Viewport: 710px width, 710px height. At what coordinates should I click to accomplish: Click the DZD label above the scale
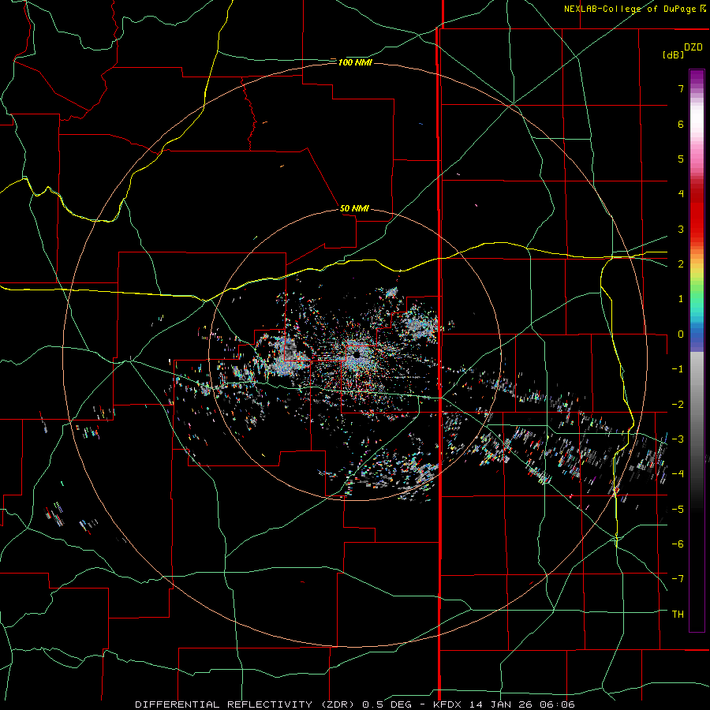693,47
